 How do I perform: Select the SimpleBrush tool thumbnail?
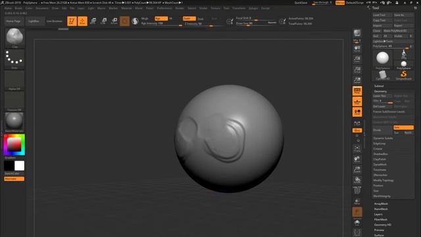click(403, 75)
